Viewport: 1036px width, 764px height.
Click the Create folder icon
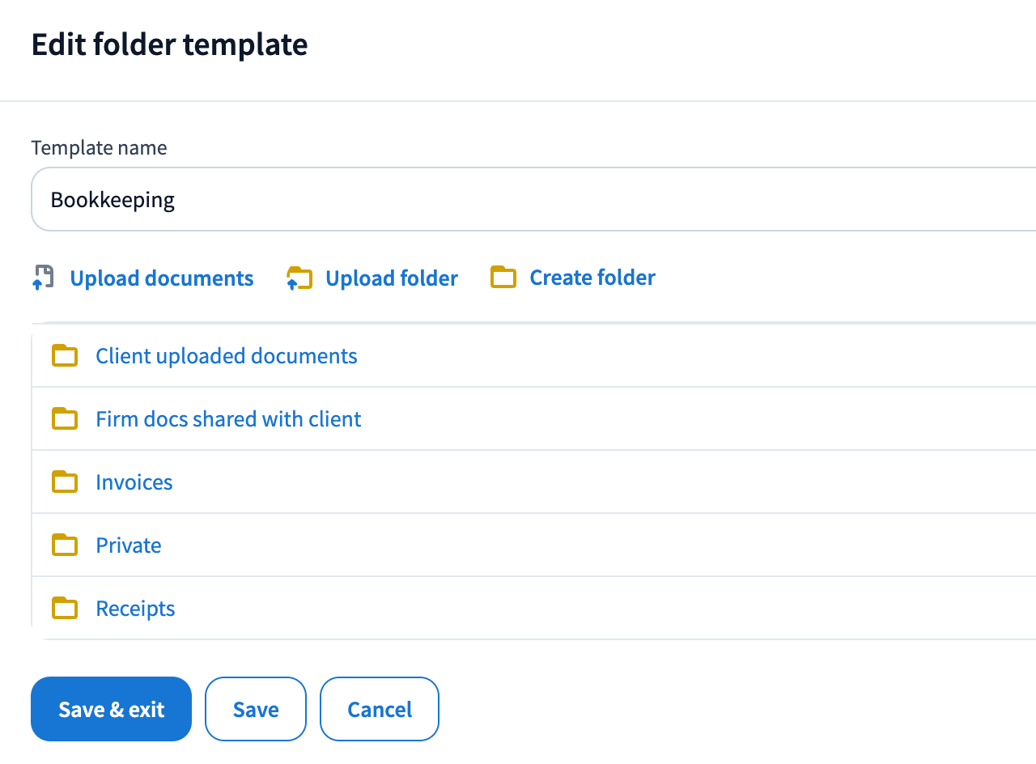click(503, 278)
